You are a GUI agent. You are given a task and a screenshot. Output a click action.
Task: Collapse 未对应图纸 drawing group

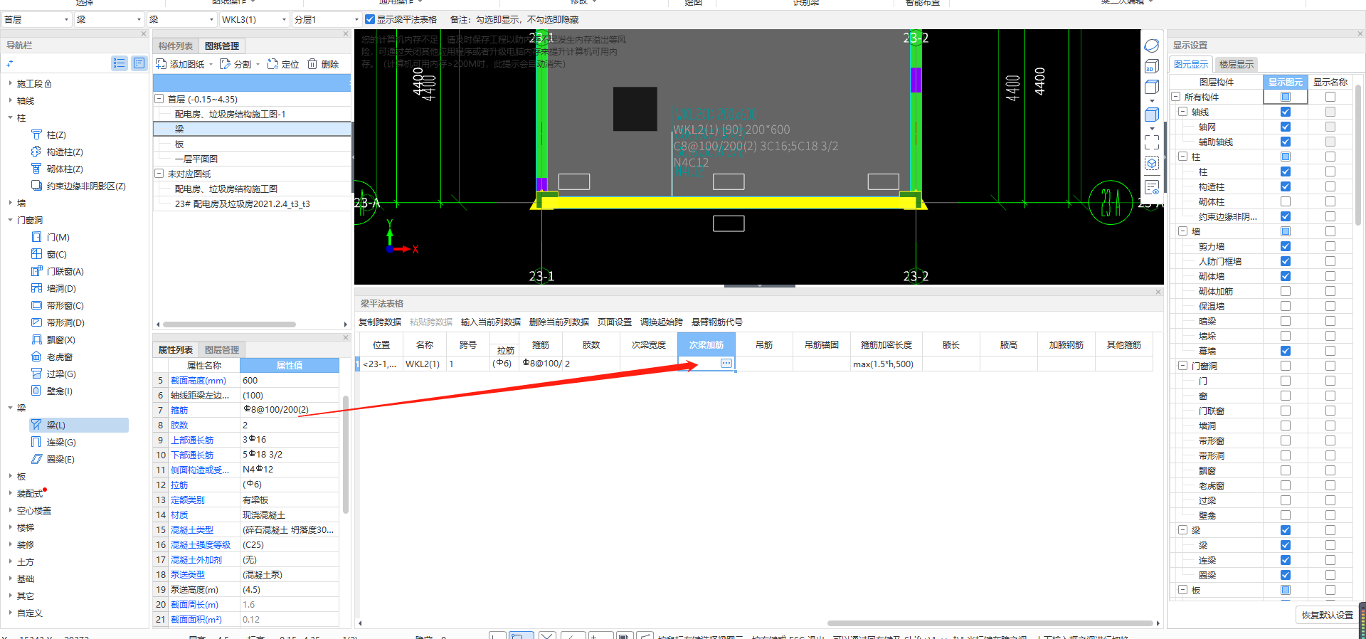click(x=159, y=174)
